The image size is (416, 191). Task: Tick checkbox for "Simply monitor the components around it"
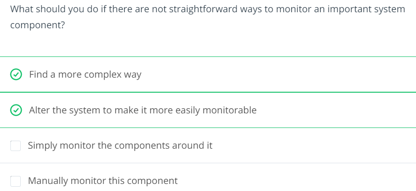click(x=16, y=146)
